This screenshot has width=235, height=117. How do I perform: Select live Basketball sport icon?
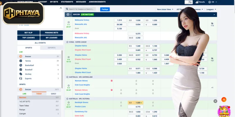[21, 65]
